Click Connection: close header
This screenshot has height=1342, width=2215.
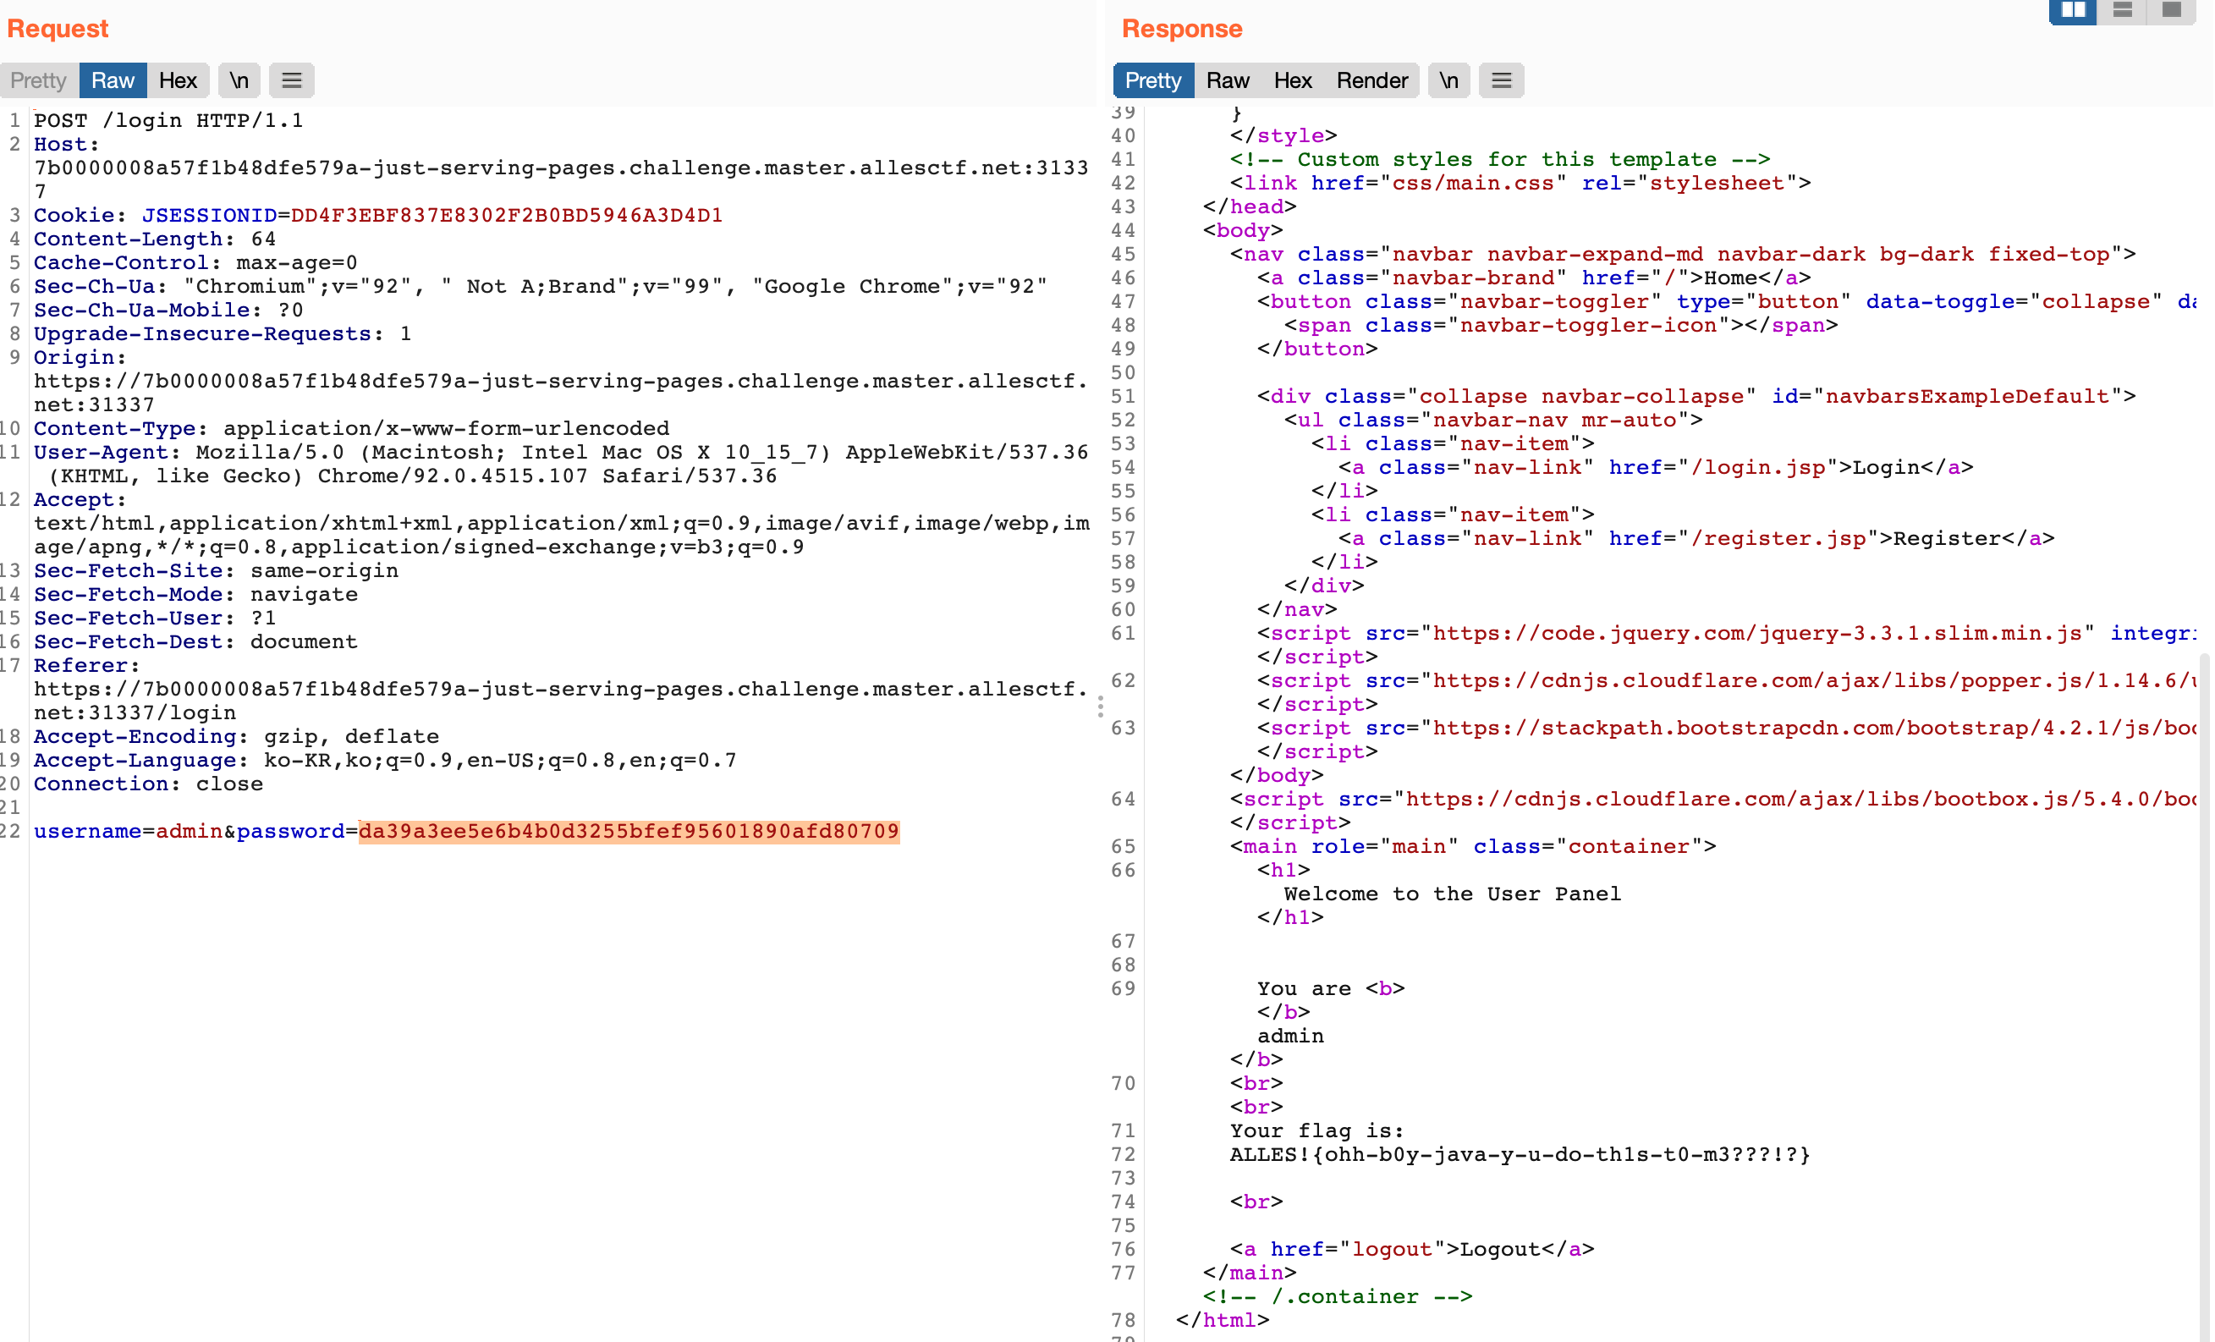pos(149,784)
